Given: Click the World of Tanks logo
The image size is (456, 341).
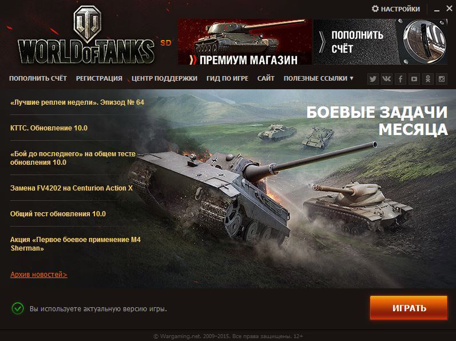Looking at the screenshot, I should coord(86,37).
